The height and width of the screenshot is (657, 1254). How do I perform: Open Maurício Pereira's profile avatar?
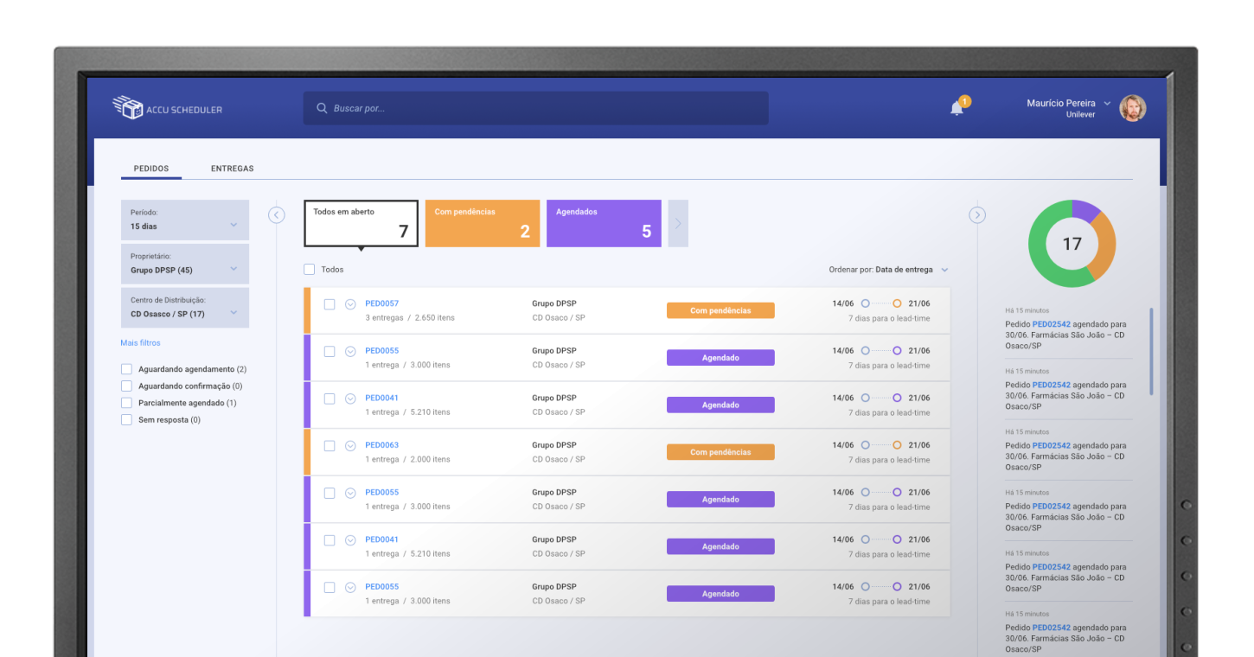point(1132,108)
